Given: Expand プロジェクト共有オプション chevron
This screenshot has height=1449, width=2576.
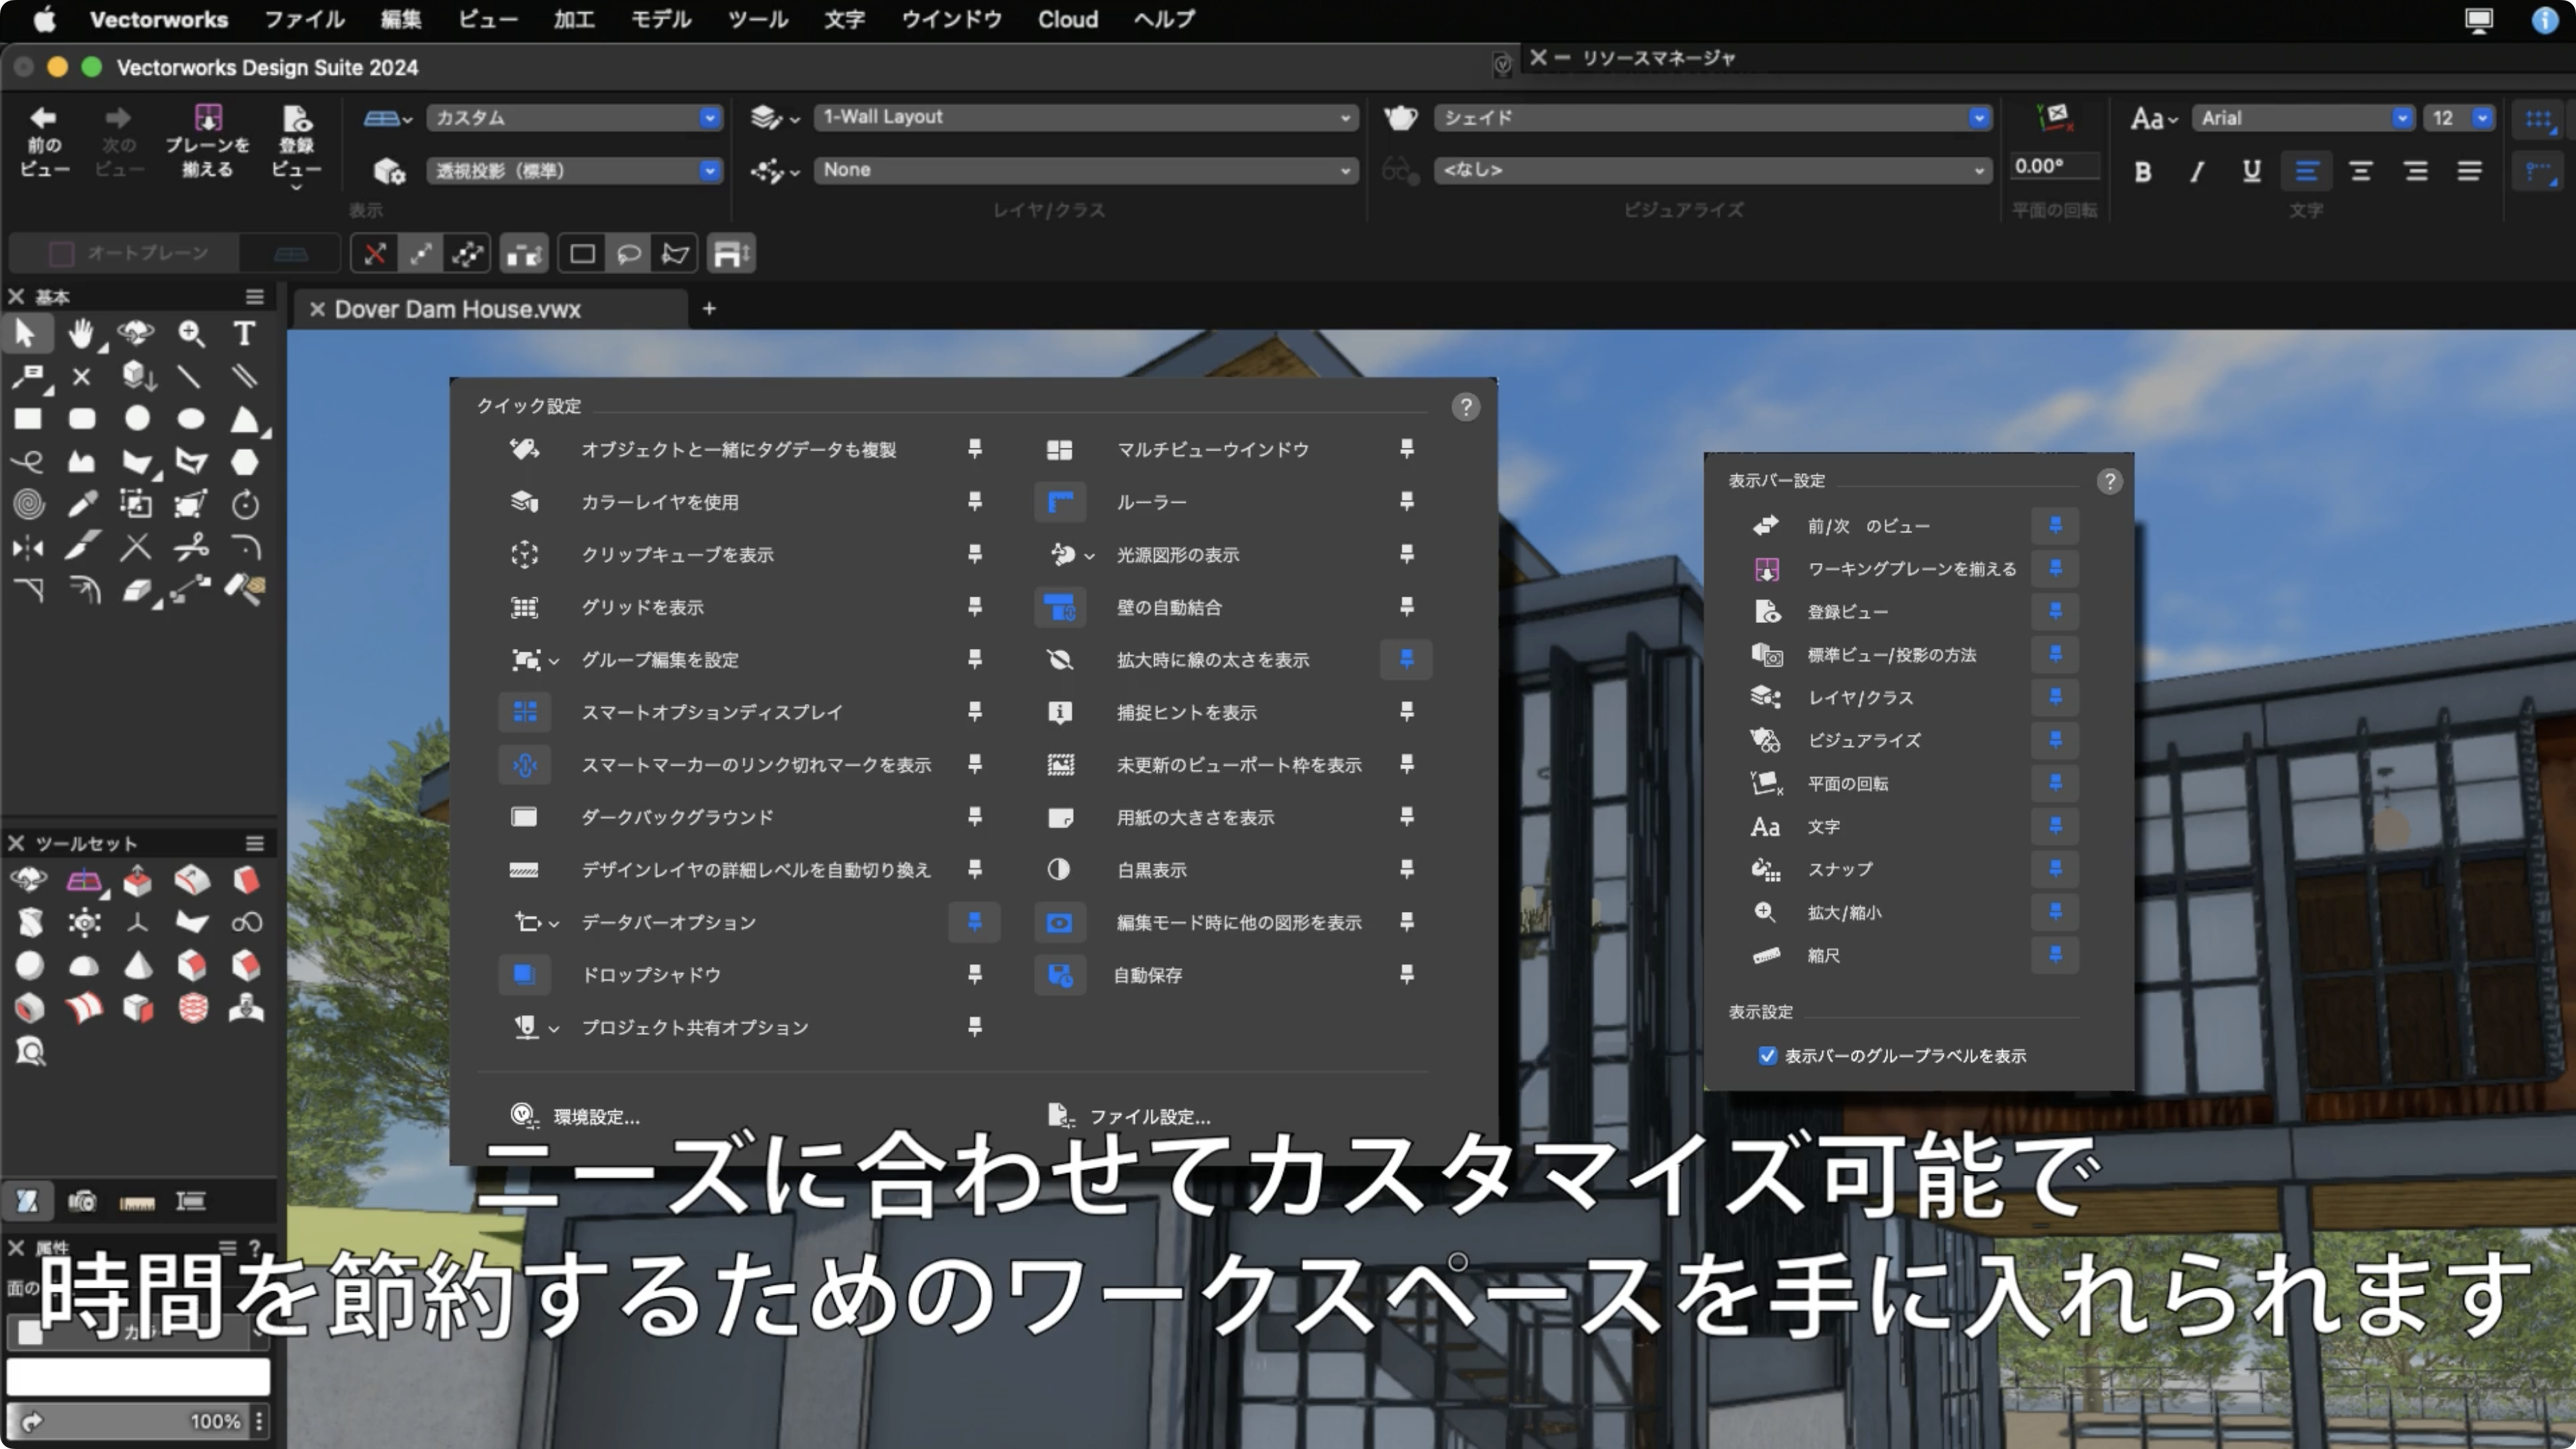Looking at the screenshot, I should 554,1029.
